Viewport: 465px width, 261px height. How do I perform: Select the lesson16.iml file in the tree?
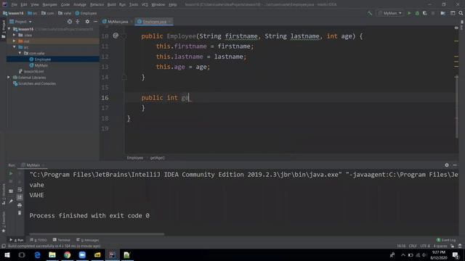[x=33, y=71]
